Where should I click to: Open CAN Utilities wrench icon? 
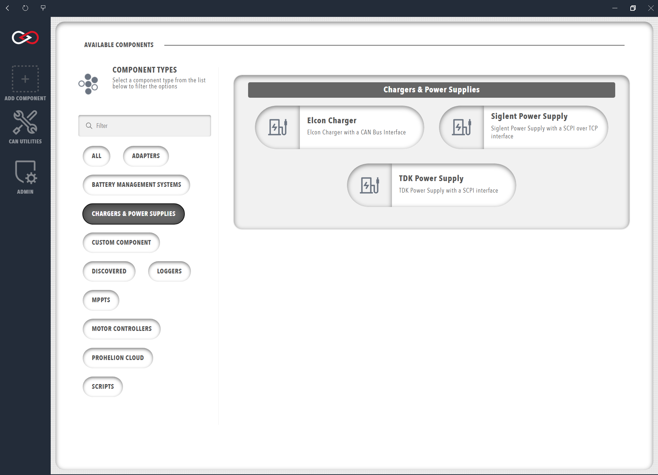pyautogui.click(x=25, y=122)
